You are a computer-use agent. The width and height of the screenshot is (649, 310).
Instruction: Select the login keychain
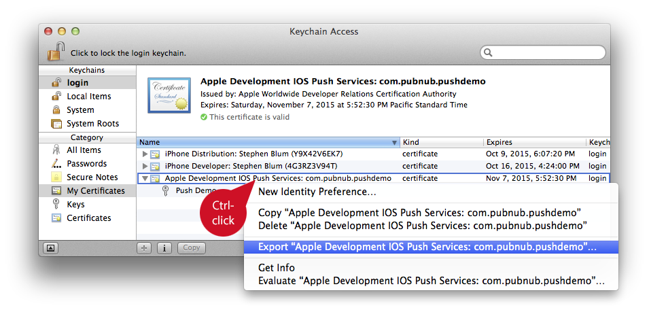pyautogui.click(x=77, y=83)
